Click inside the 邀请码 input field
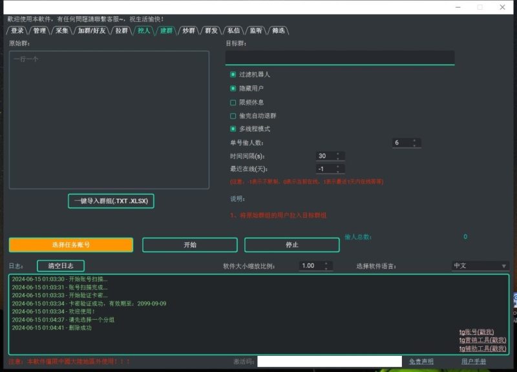Screen dimensions: 517x372 [x=330, y=362]
